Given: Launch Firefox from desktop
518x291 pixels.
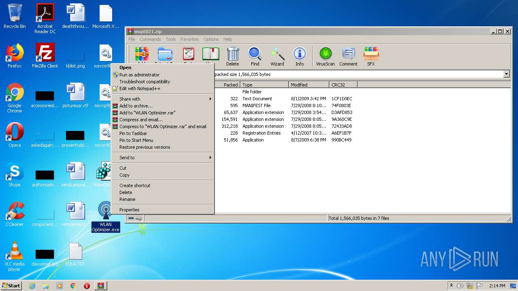Looking at the screenshot, I should (x=15, y=56).
